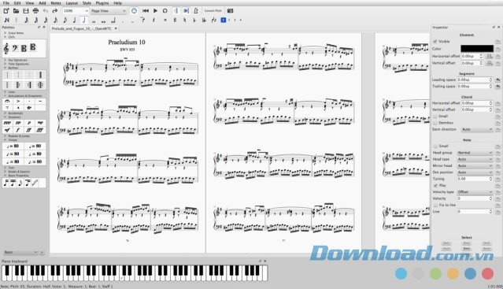
Task: Toggle the Fix to line checkbox
Action: [x=435, y=205]
